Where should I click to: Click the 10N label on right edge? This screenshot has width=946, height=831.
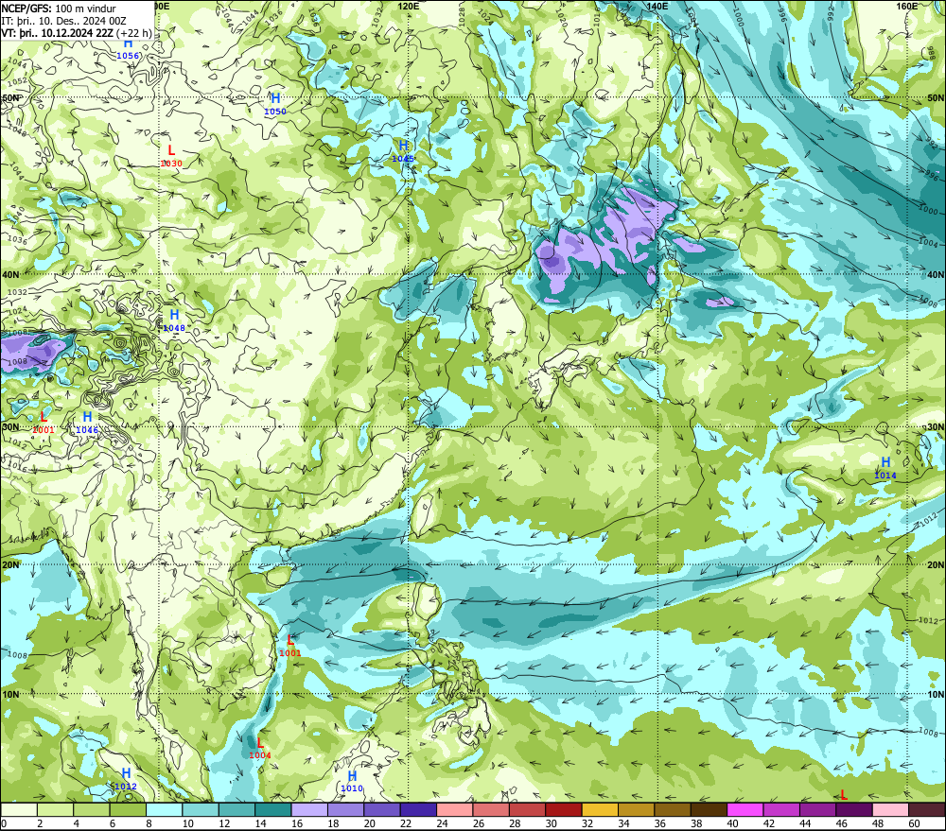tap(936, 695)
